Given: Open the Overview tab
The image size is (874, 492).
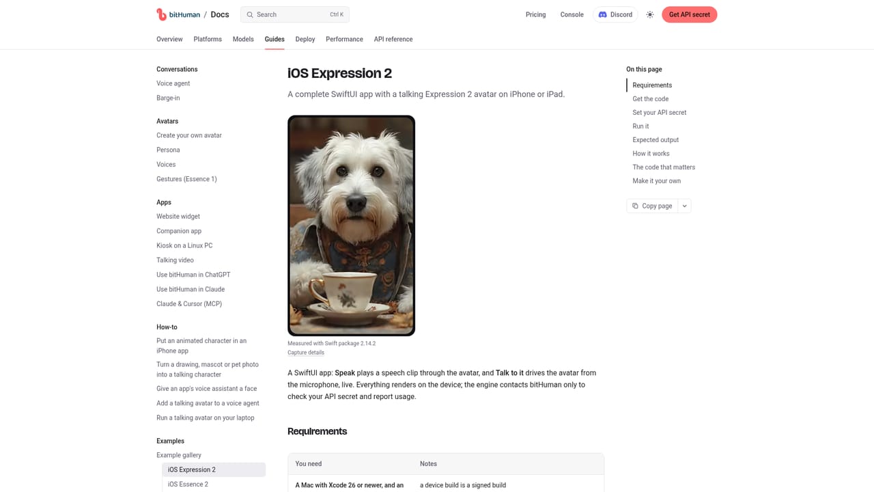Looking at the screenshot, I should (x=169, y=39).
